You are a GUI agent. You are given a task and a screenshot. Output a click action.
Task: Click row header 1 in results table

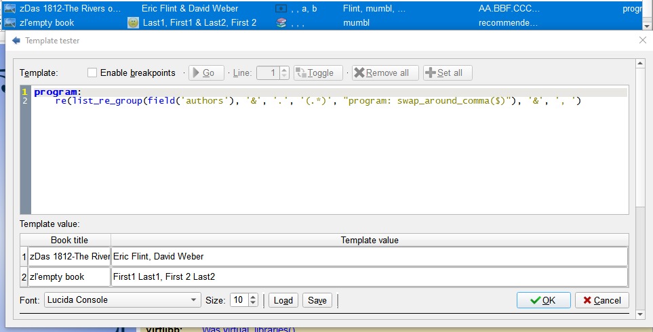point(24,256)
